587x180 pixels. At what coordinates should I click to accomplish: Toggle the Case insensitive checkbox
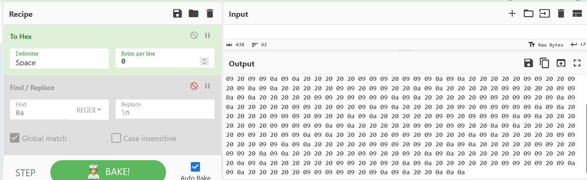[116, 138]
